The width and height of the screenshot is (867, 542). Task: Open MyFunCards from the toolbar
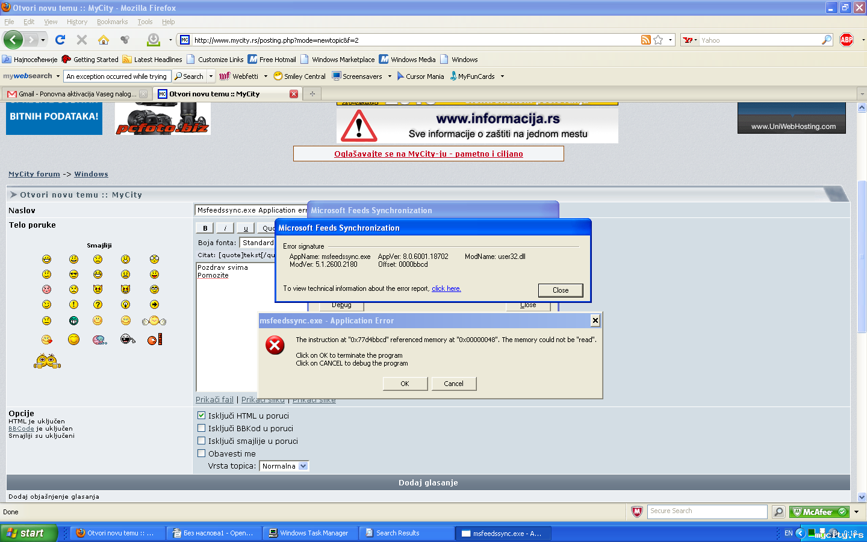coord(472,76)
